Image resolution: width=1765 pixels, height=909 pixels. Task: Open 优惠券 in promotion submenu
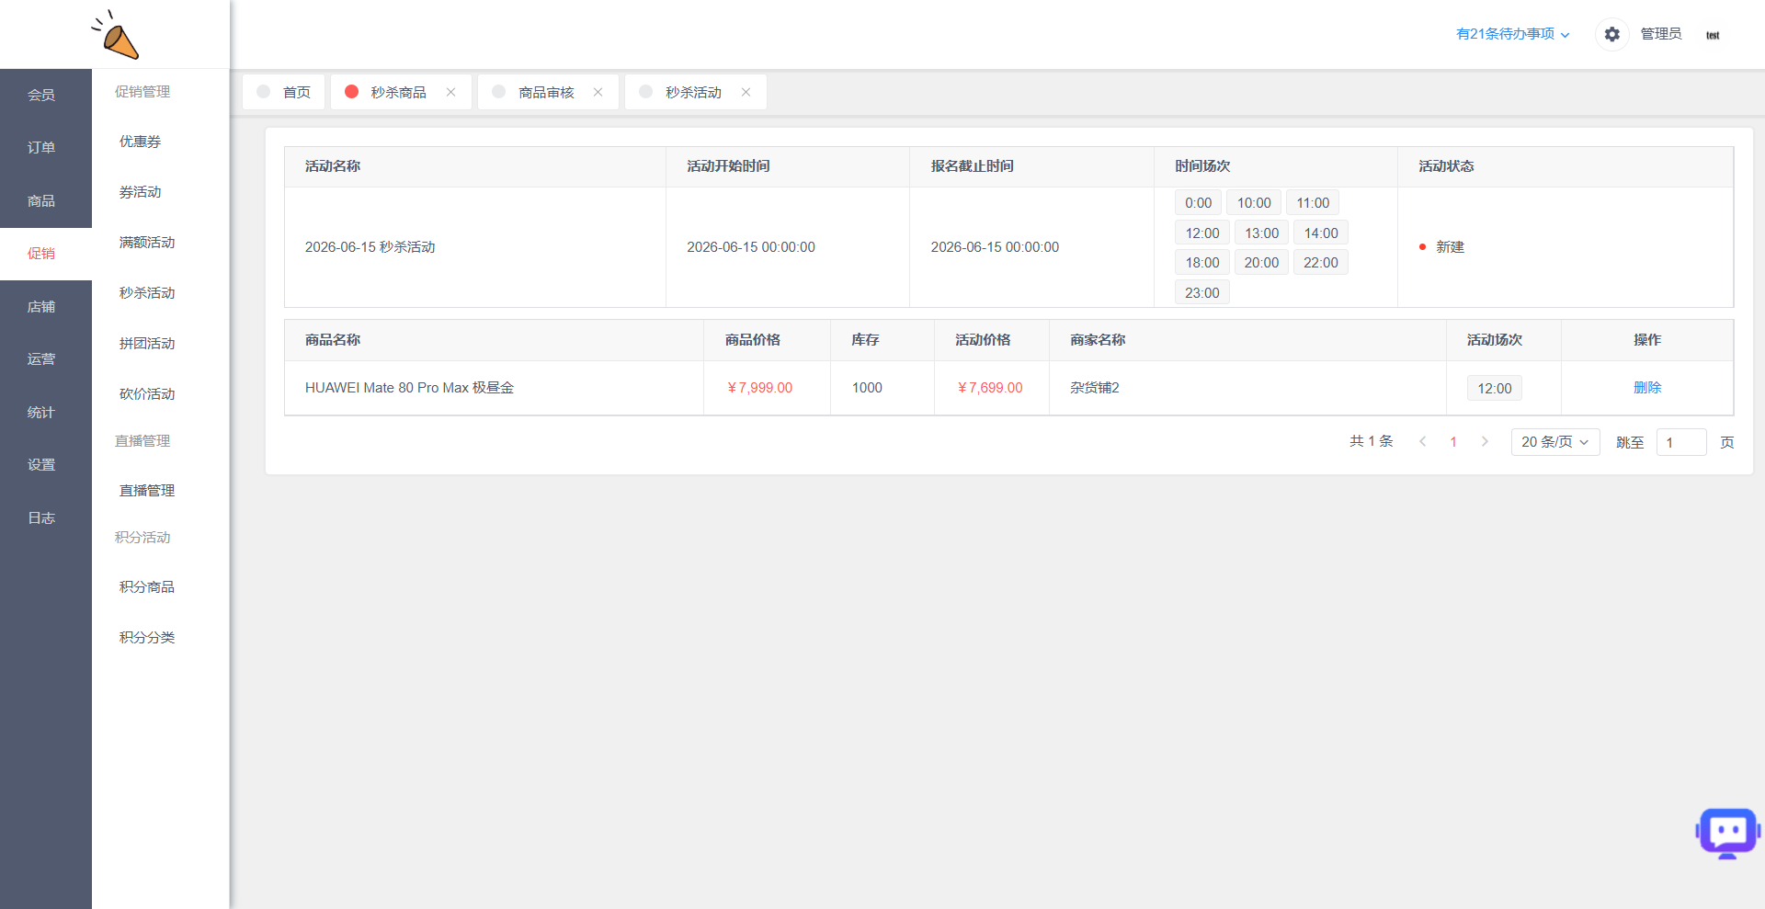click(x=140, y=142)
